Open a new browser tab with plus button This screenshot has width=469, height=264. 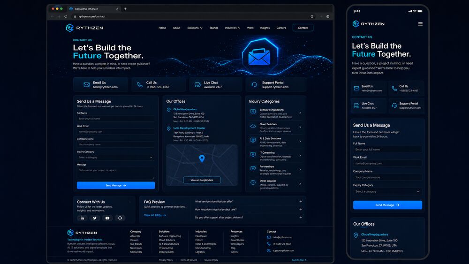(x=125, y=9)
